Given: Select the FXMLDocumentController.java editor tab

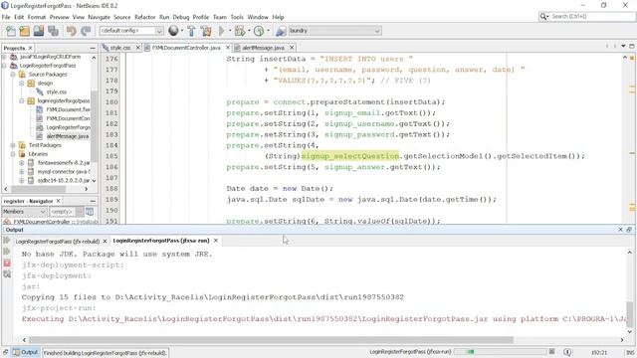Looking at the screenshot, I should pos(186,48).
